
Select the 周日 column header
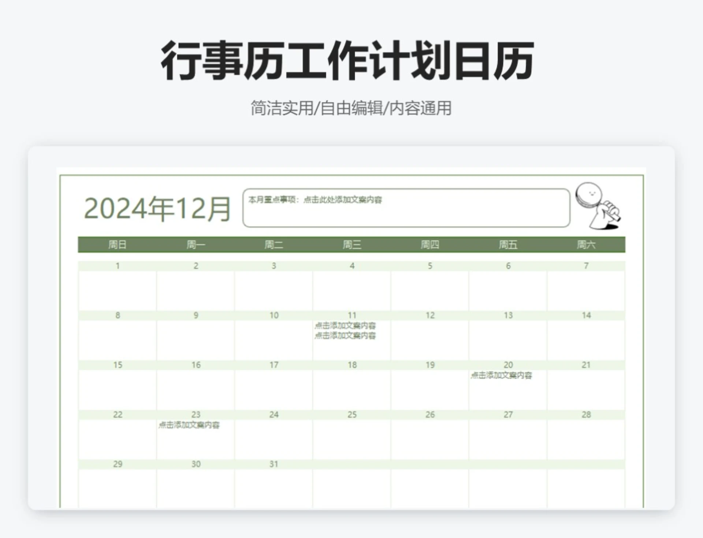point(118,244)
